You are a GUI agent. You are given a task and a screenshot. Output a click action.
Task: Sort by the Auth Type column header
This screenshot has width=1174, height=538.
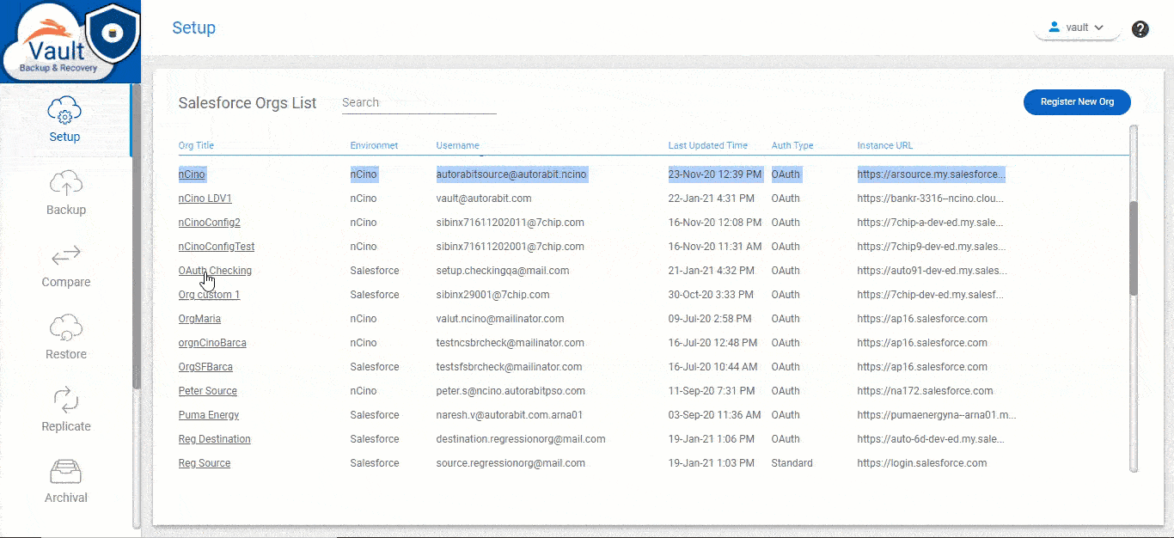tap(792, 145)
